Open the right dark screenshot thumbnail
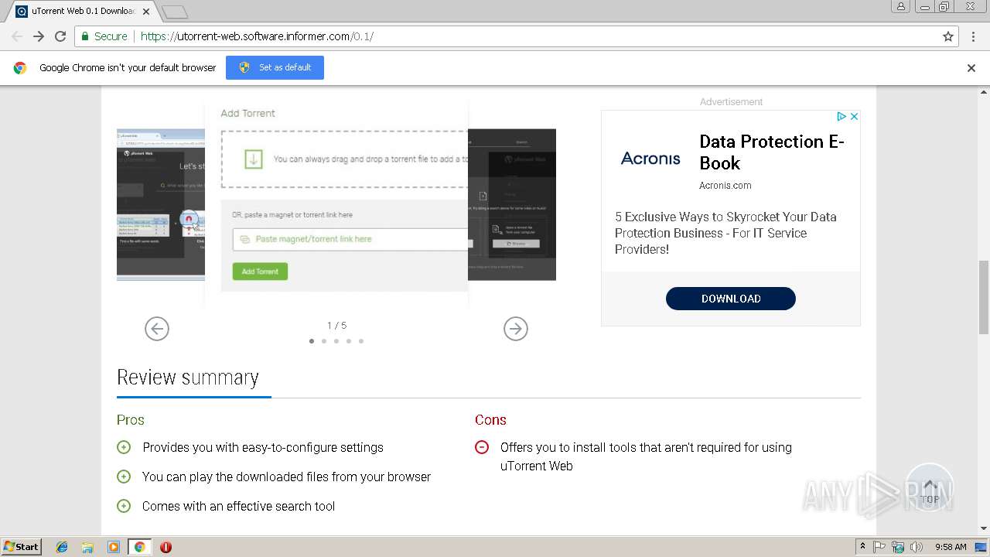 pyautogui.click(x=512, y=204)
